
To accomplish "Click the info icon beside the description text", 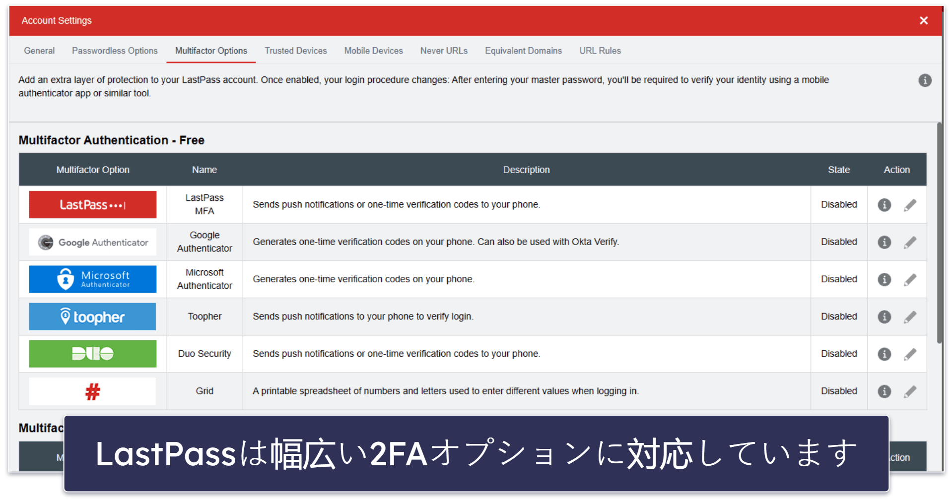I will tap(925, 80).
